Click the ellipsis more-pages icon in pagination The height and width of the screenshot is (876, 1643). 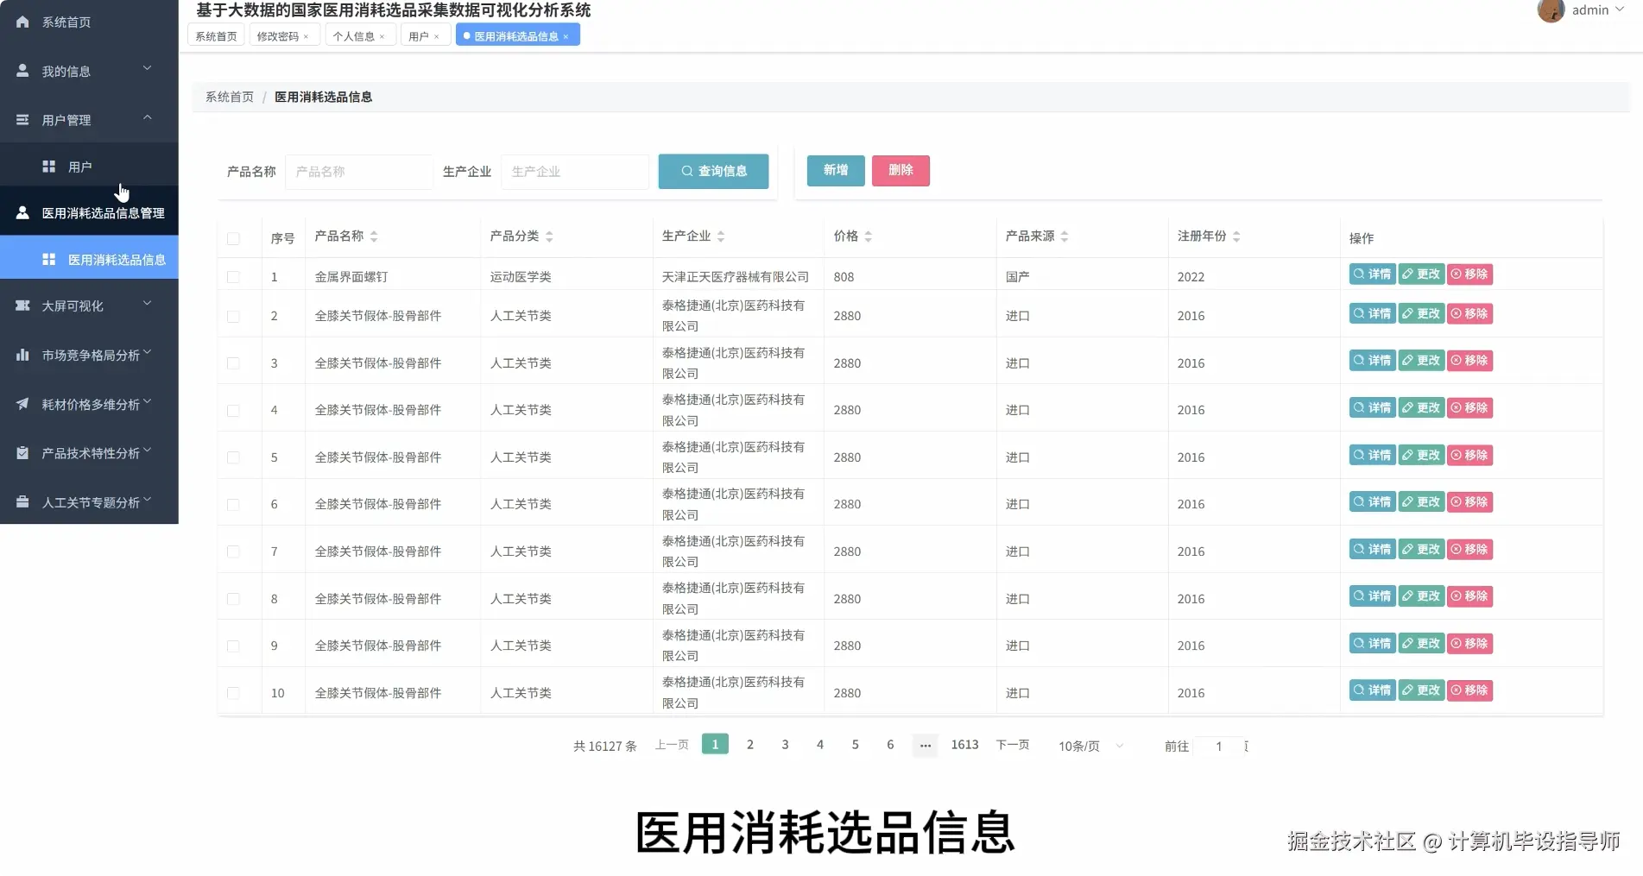925,746
